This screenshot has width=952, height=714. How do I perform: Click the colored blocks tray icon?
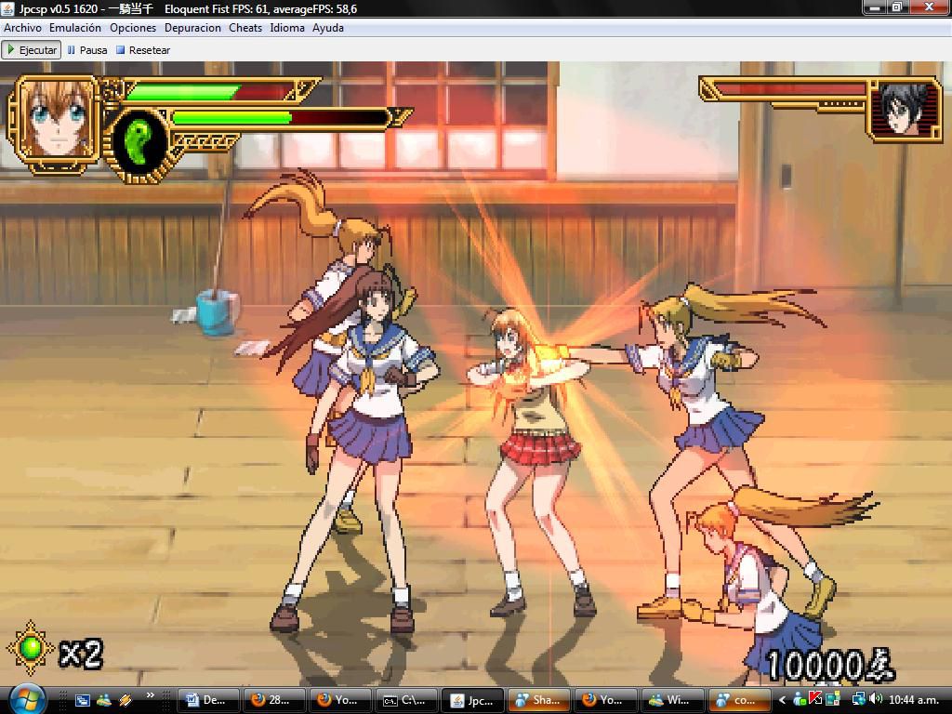(833, 700)
